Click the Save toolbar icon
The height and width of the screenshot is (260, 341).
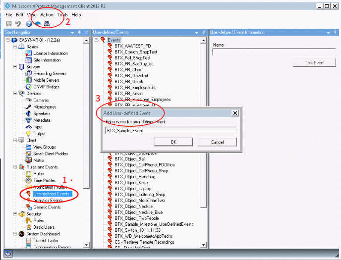[9, 24]
